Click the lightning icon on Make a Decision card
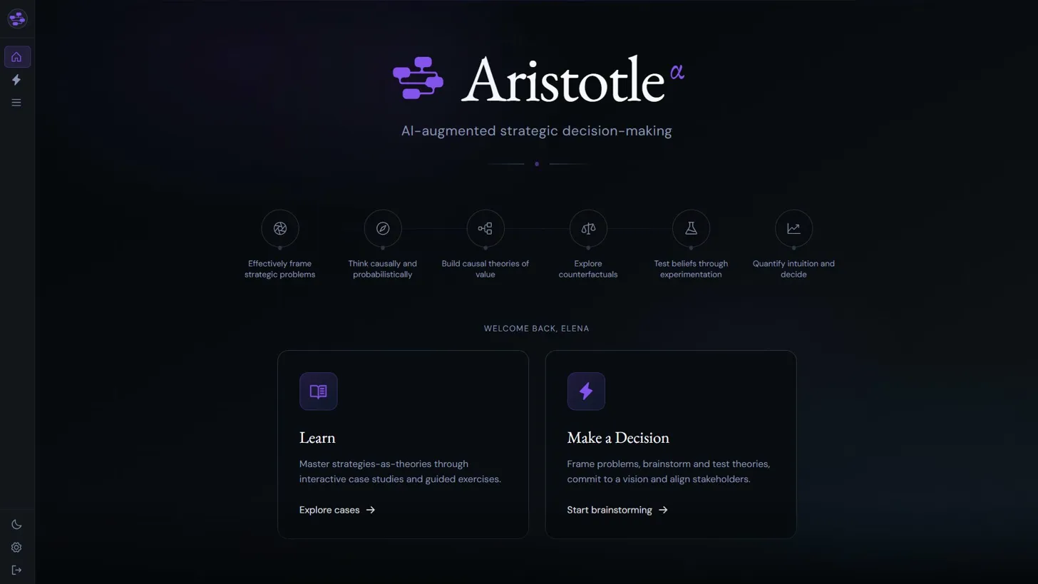Viewport: 1038px width, 584px height. (586, 391)
